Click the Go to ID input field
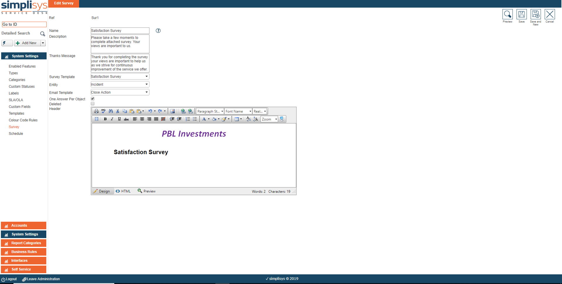562x284 pixels. pyautogui.click(x=24, y=25)
